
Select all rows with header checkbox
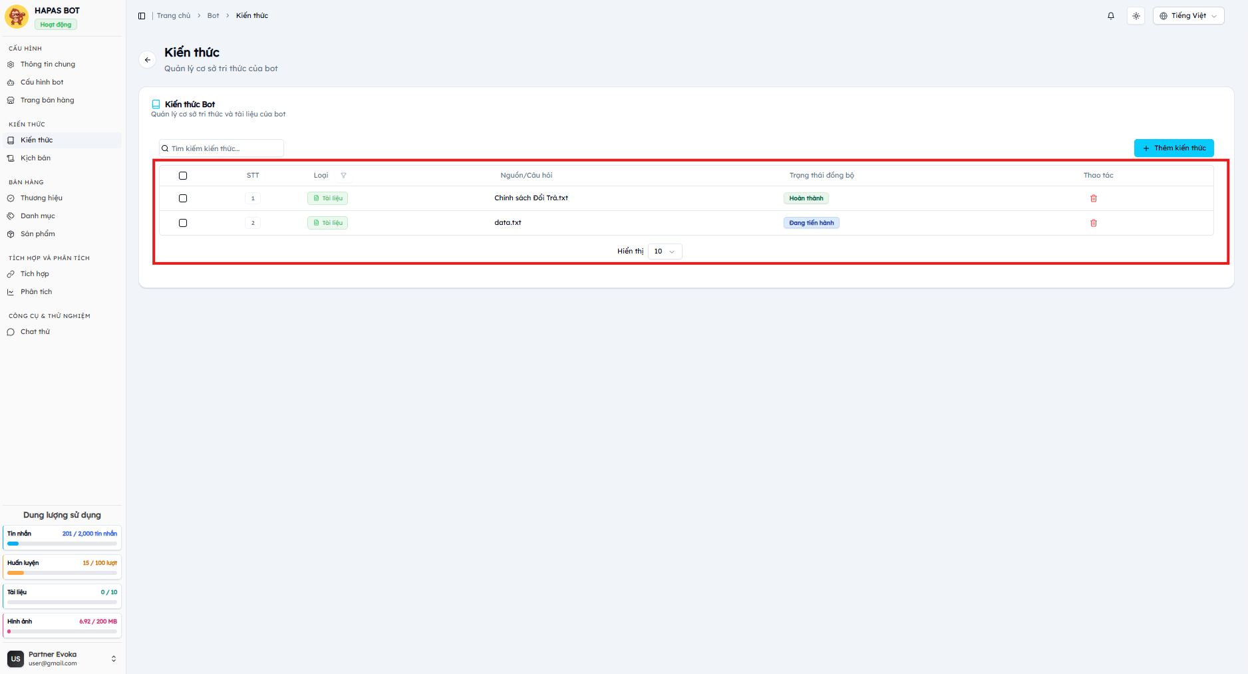(183, 176)
